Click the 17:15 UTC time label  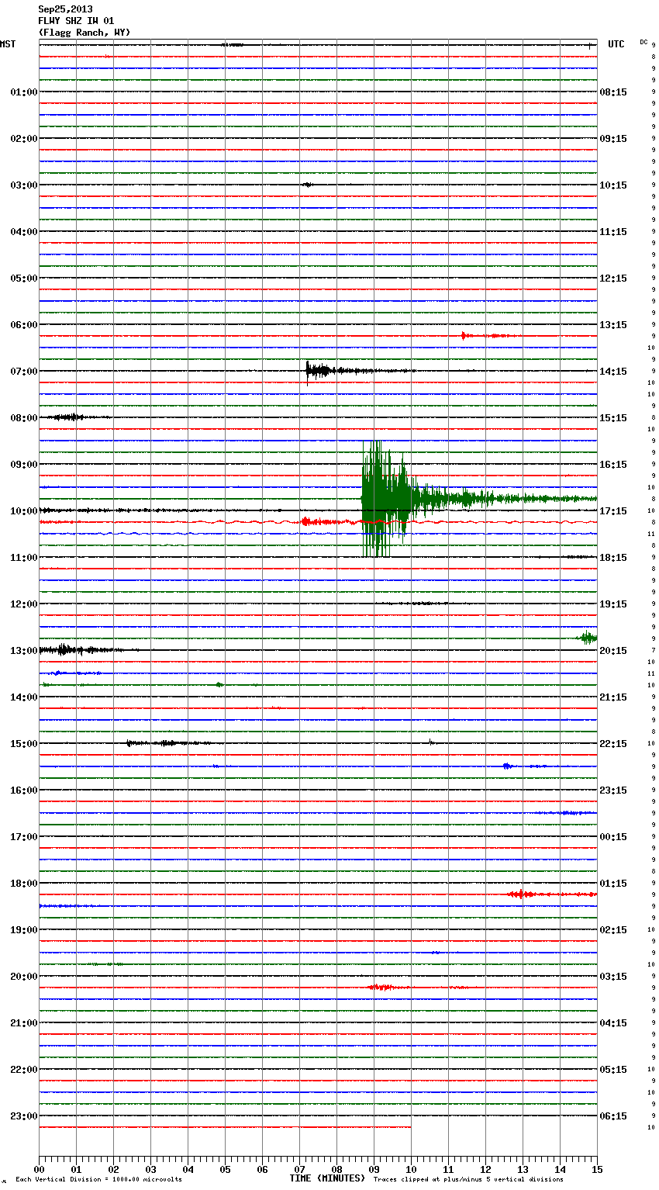tap(612, 511)
